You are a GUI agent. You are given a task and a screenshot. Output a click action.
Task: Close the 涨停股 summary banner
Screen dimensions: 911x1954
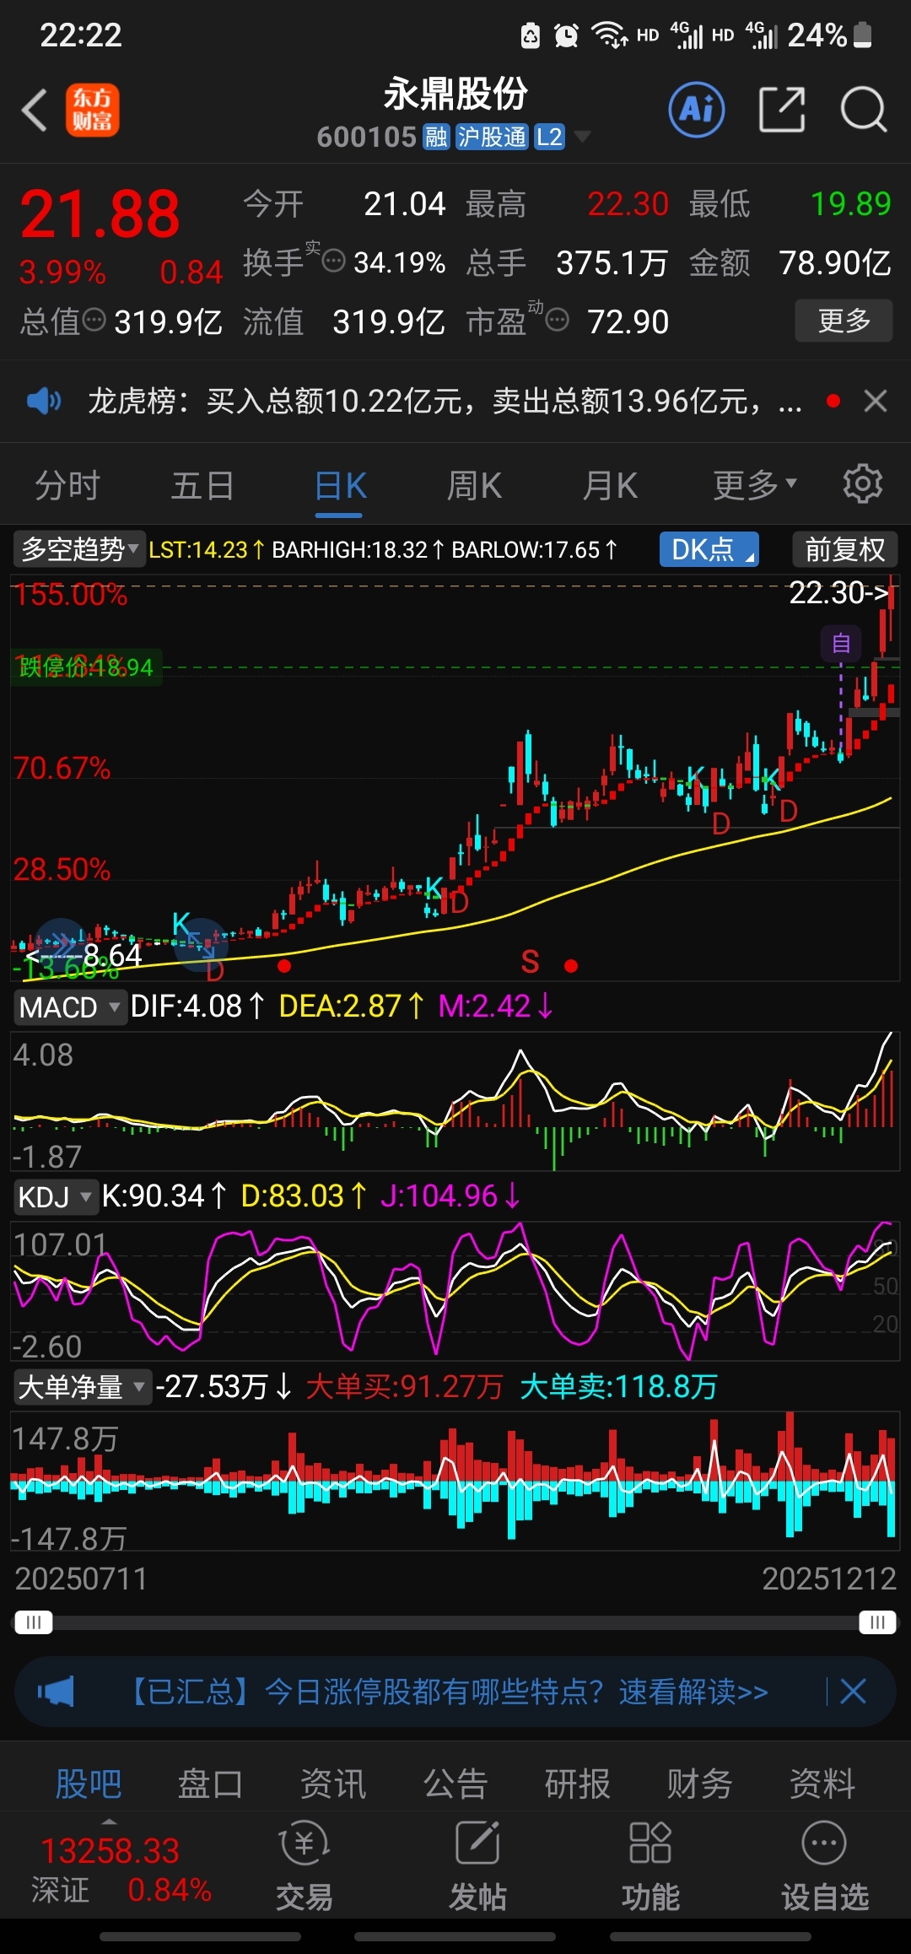pyautogui.click(x=853, y=1691)
